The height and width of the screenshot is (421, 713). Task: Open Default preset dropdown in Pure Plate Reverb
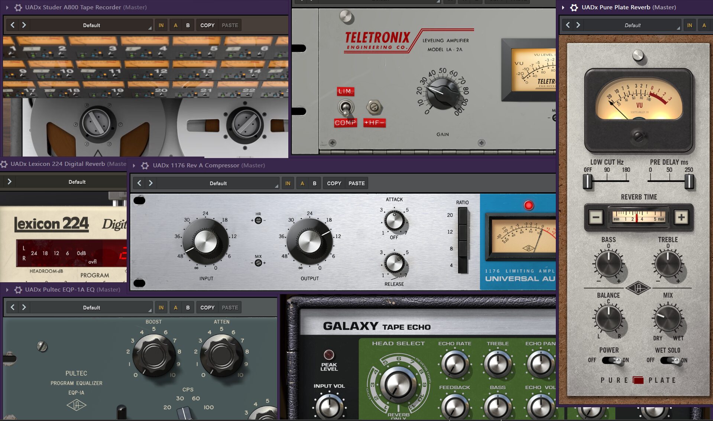[x=632, y=25]
